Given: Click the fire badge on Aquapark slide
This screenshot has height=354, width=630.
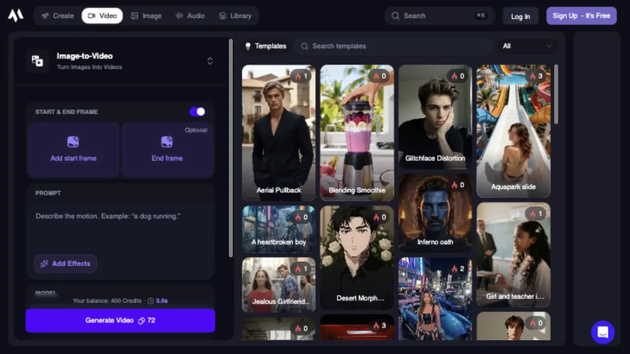Looking at the screenshot, I should (x=536, y=76).
